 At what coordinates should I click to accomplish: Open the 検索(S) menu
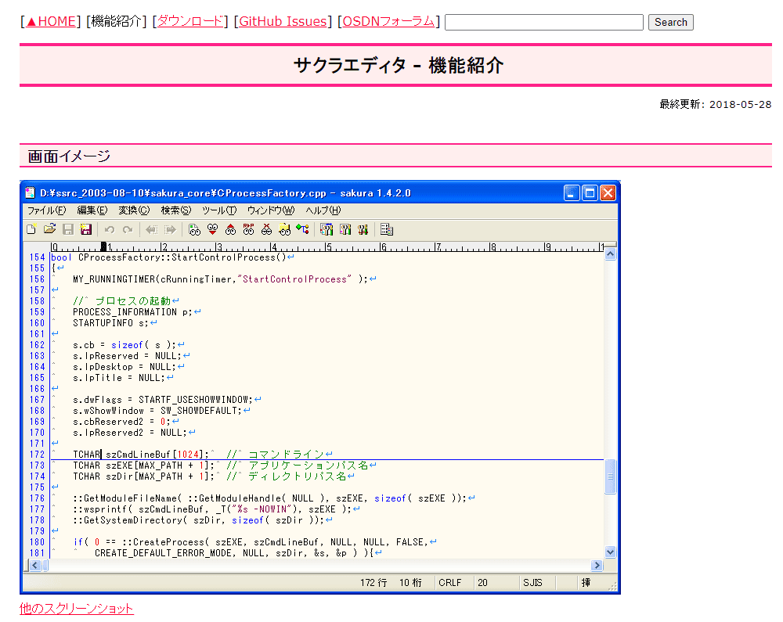pyautogui.click(x=175, y=210)
